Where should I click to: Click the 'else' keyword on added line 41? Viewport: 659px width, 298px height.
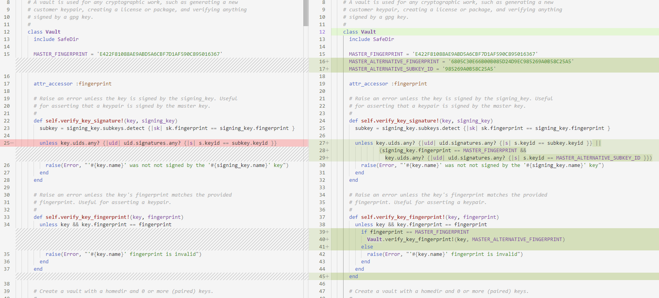point(367,247)
